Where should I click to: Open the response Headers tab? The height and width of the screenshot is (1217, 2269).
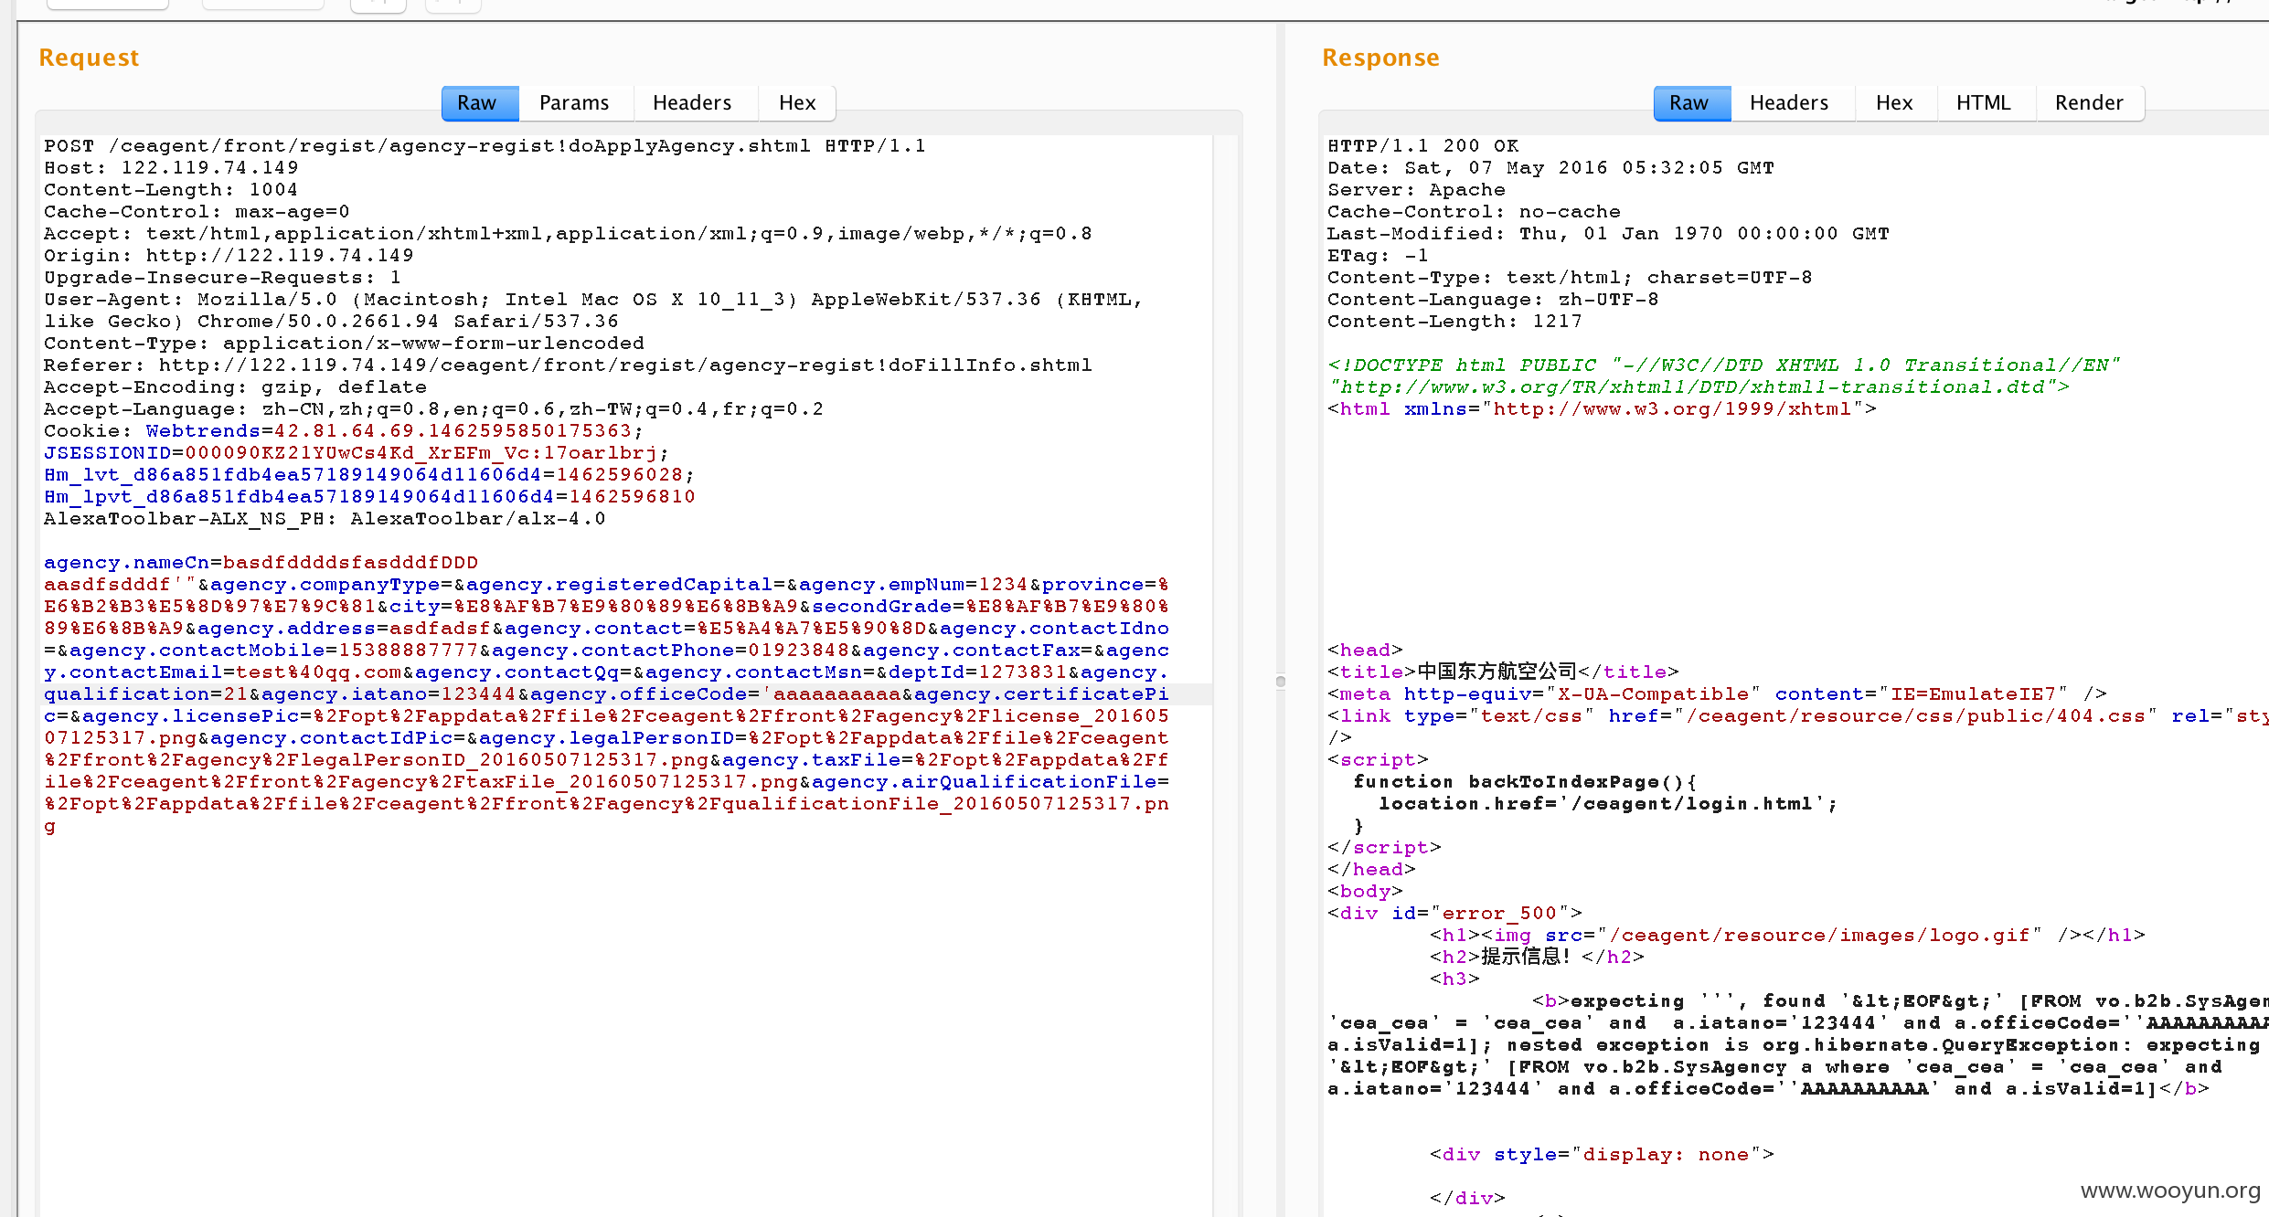tap(1789, 103)
